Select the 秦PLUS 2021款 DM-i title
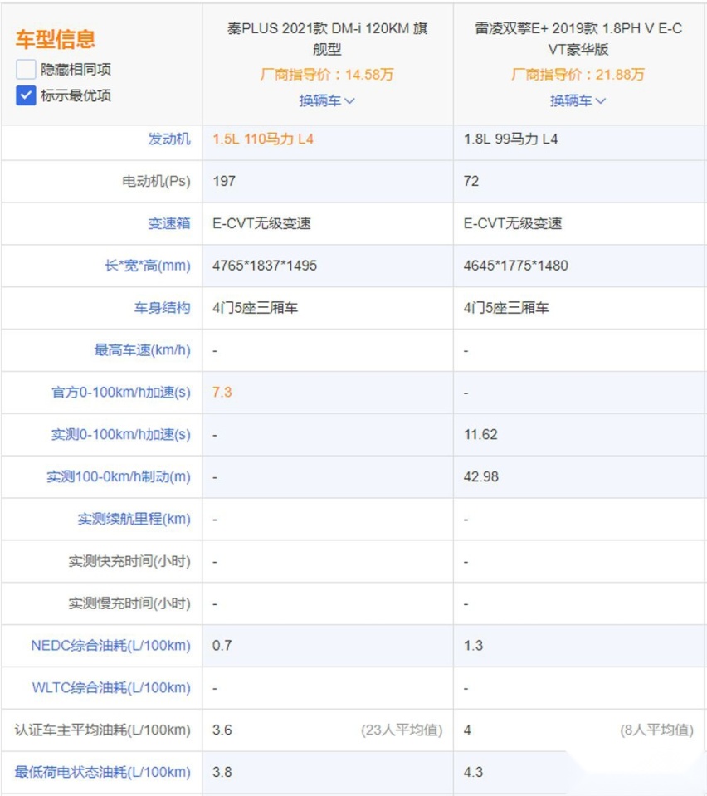This screenshot has height=796, width=707. 327,38
